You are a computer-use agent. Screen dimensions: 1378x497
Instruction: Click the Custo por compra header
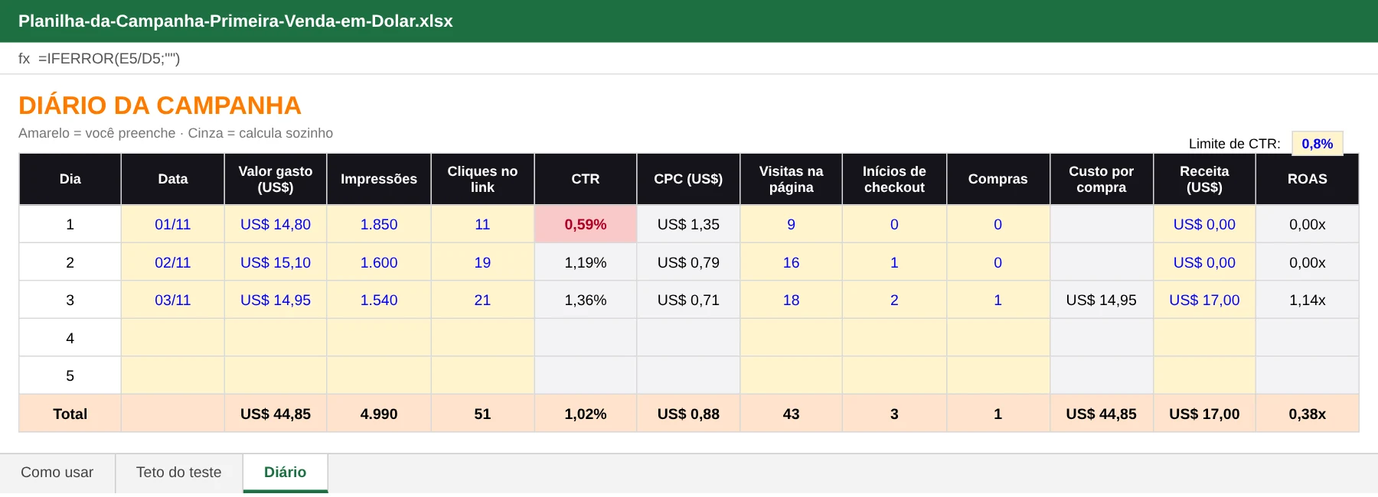tap(1102, 179)
